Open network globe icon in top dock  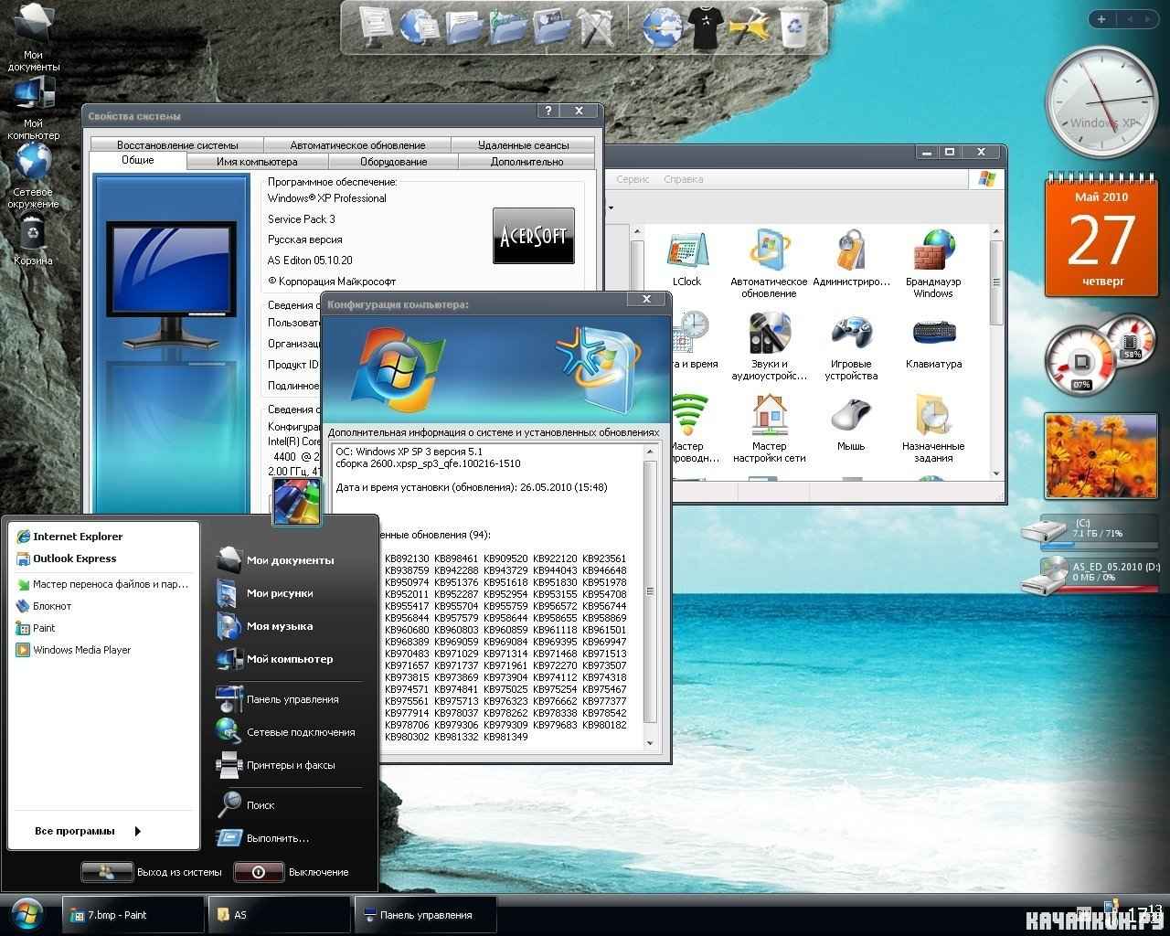point(420,26)
